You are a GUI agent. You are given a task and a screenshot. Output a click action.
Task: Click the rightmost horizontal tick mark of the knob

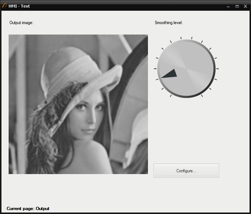click(218, 68)
